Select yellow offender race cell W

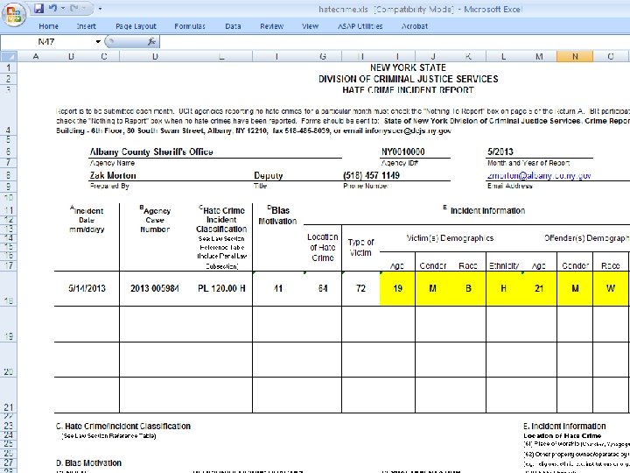611,288
